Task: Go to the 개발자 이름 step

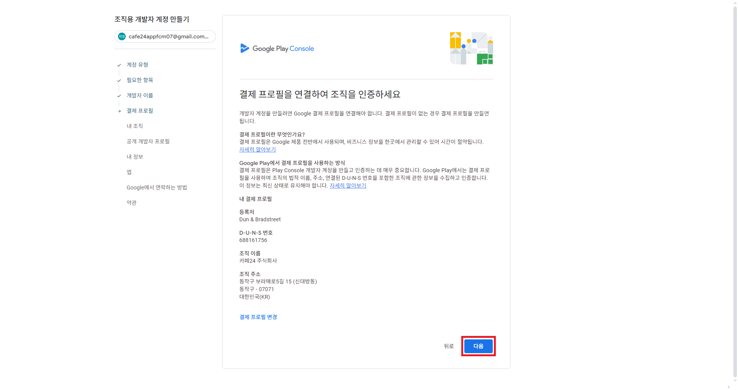Action: pyautogui.click(x=140, y=95)
